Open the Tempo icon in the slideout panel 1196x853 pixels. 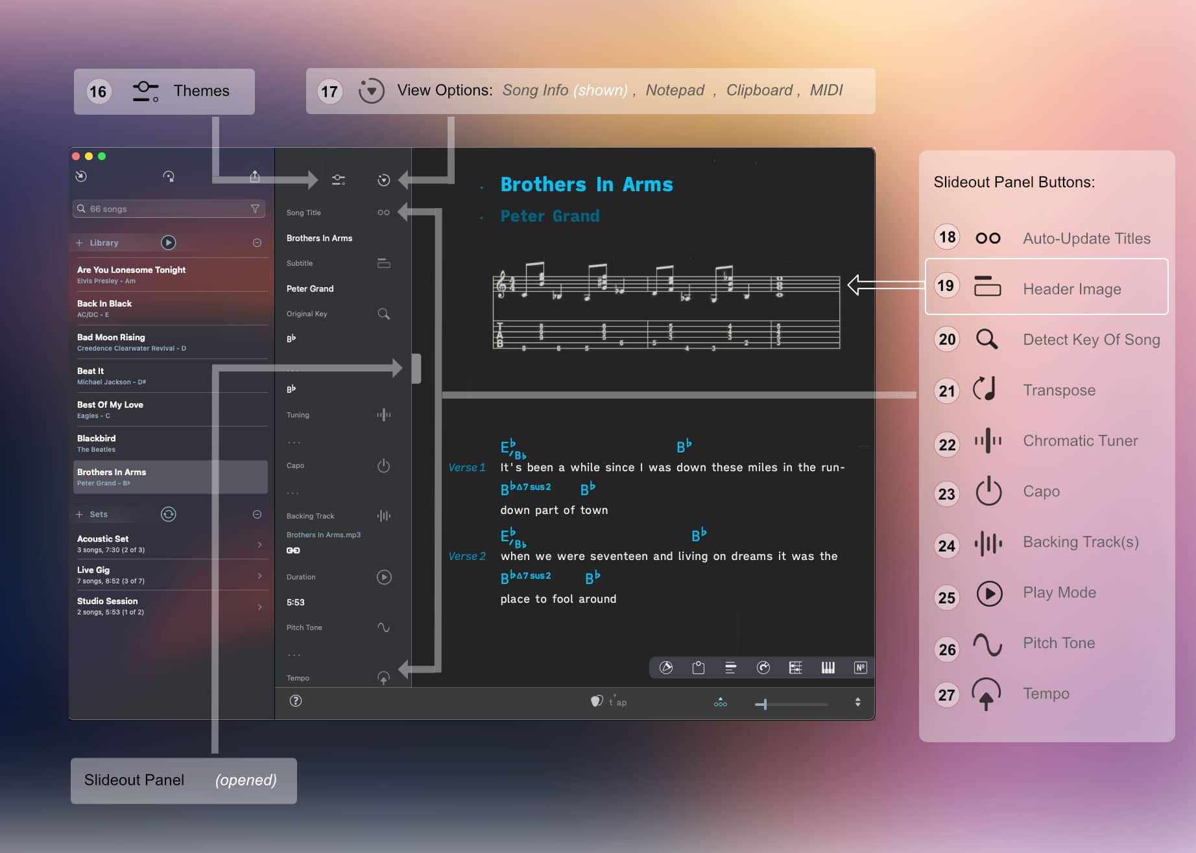384,678
